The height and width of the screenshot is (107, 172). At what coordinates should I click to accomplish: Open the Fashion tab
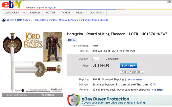[x=35, y=13]
